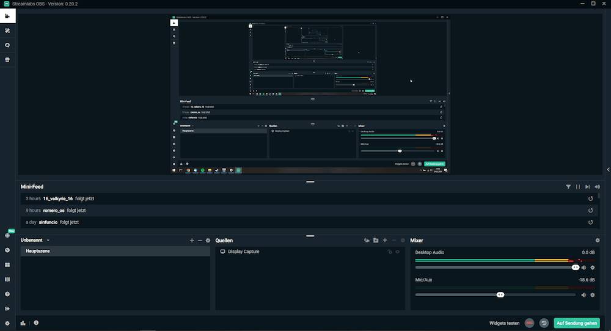The width and height of the screenshot is (611, 331).
Task: Open performance stats bar chart icon
Action: [23, 323]
